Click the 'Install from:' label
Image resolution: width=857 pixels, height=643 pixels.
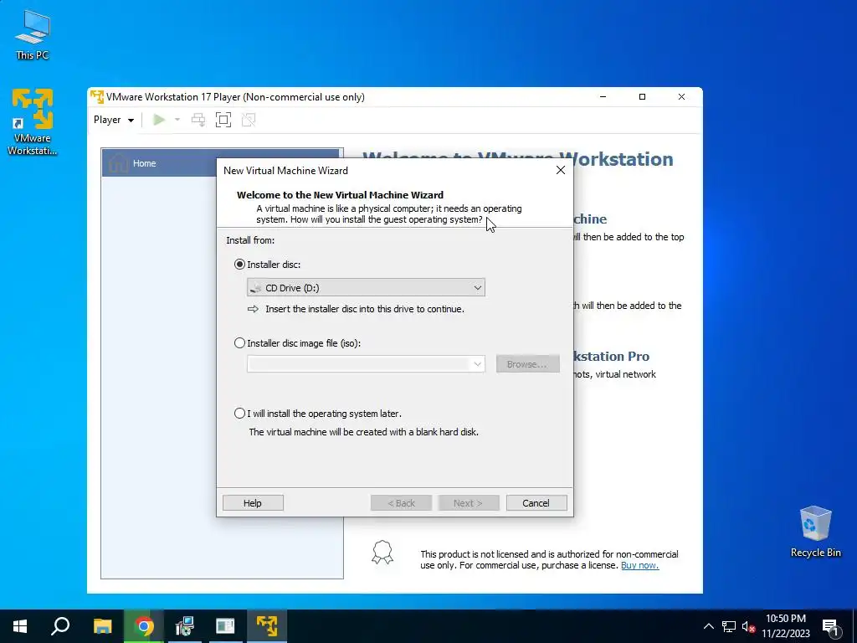(250, 240)
